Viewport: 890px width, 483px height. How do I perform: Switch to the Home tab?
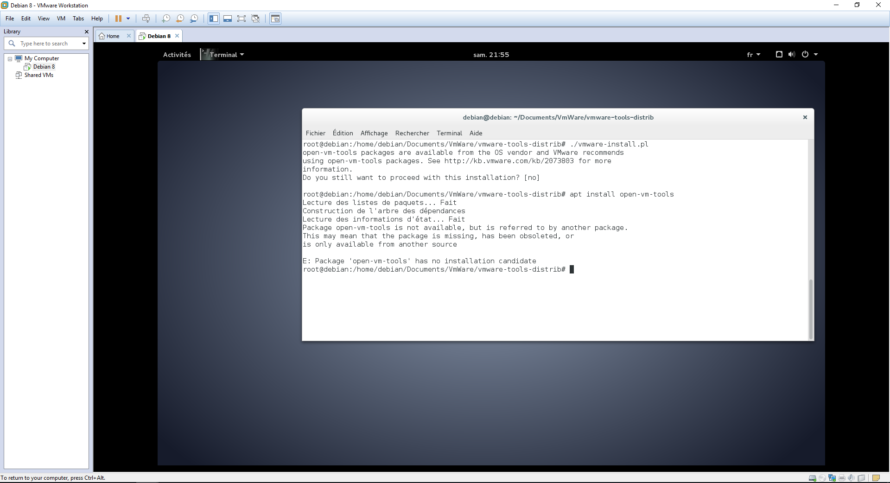[x=111, y=36]
